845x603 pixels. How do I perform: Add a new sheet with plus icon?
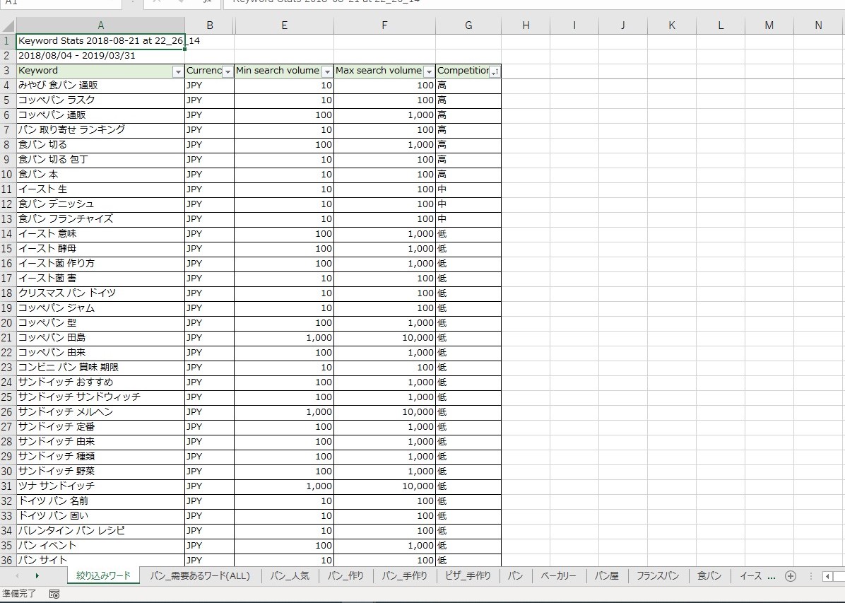click(x=791, y=576)
